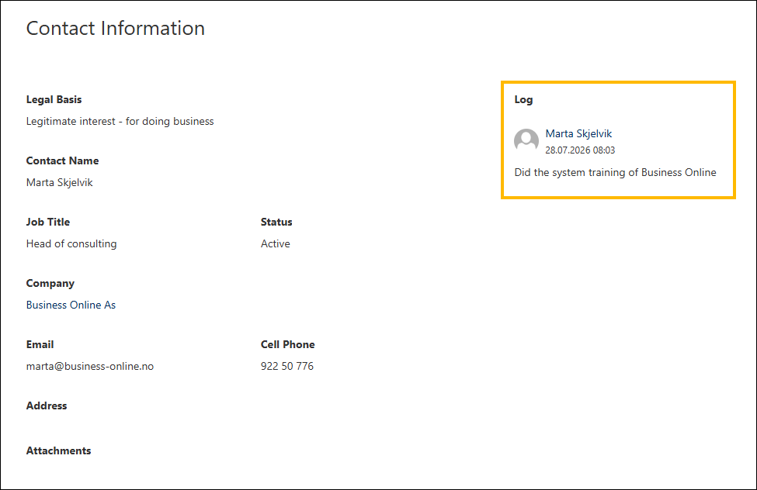Viewport: 757px width, 490px height.
Task: Click the Log section label
Action: click(x=523, y=99)
